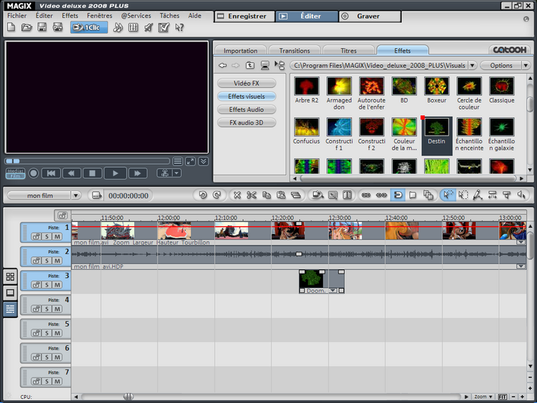The image size is (537, 403).
Task: Click the Redo icon in timeline toolbar
Action: click(216, 195)
